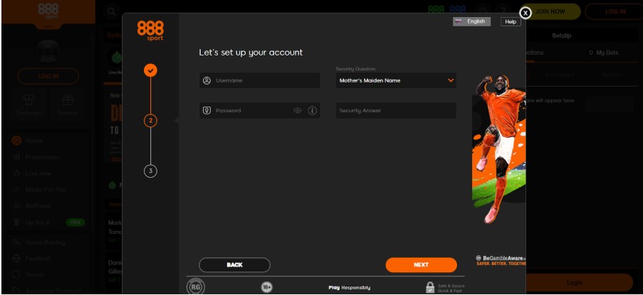Click the step 2 circle indicator
Viewport: 643px width, 295px height.
tap(150, 120)
